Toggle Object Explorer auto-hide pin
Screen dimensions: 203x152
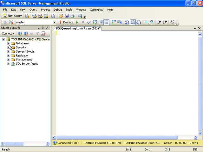43,28
